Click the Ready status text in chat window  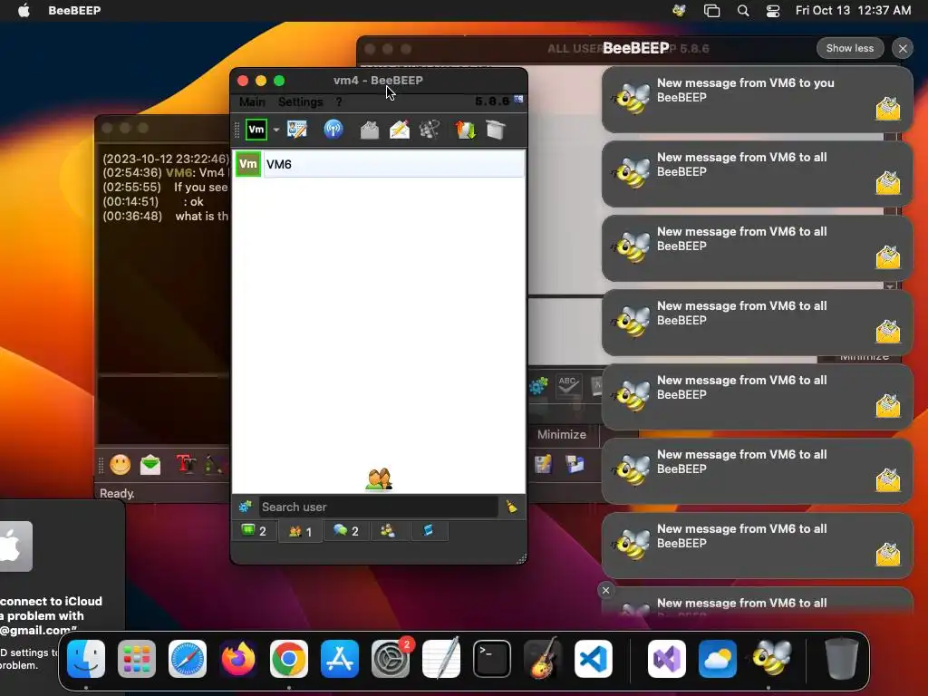117,493
